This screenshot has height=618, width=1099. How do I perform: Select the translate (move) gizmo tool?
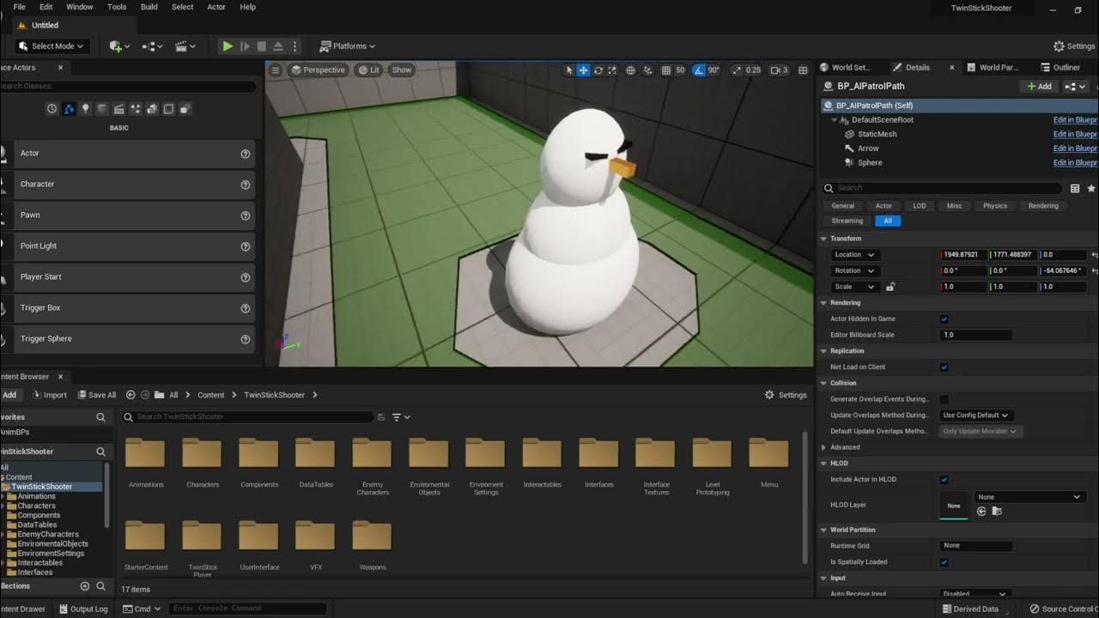pos(583,70)
